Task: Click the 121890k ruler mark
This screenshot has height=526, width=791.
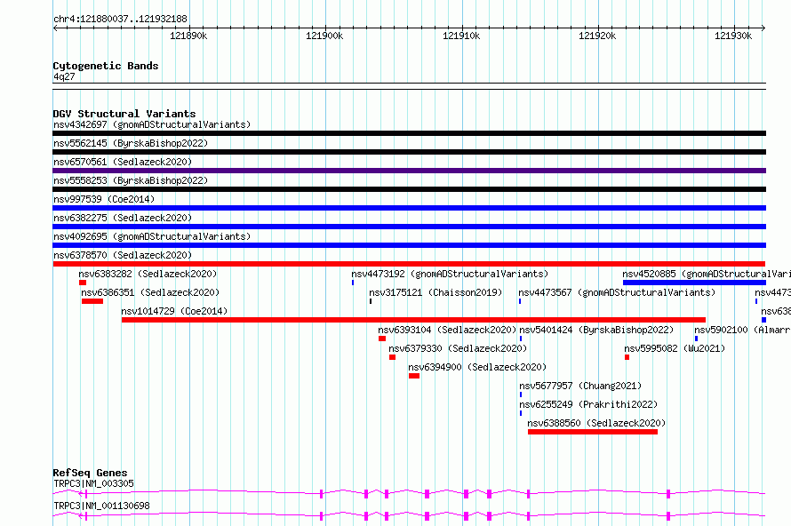Action: click(x=188, y=36)
